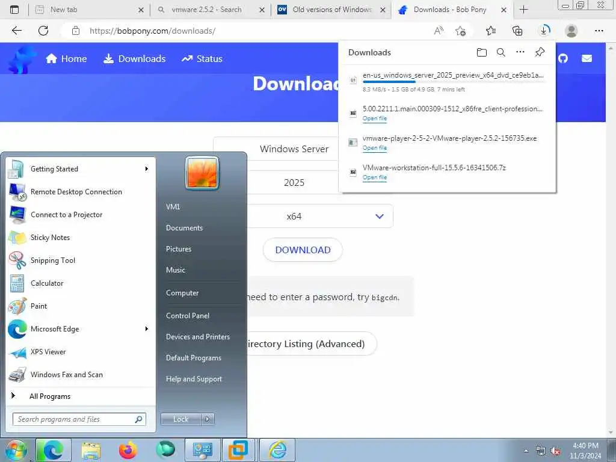Open Control Panel from Start menu

[188, 315]
